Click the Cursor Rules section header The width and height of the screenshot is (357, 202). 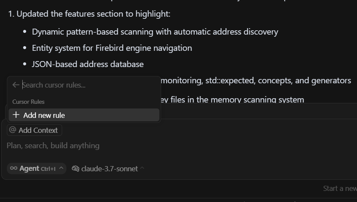pos(28,102)
